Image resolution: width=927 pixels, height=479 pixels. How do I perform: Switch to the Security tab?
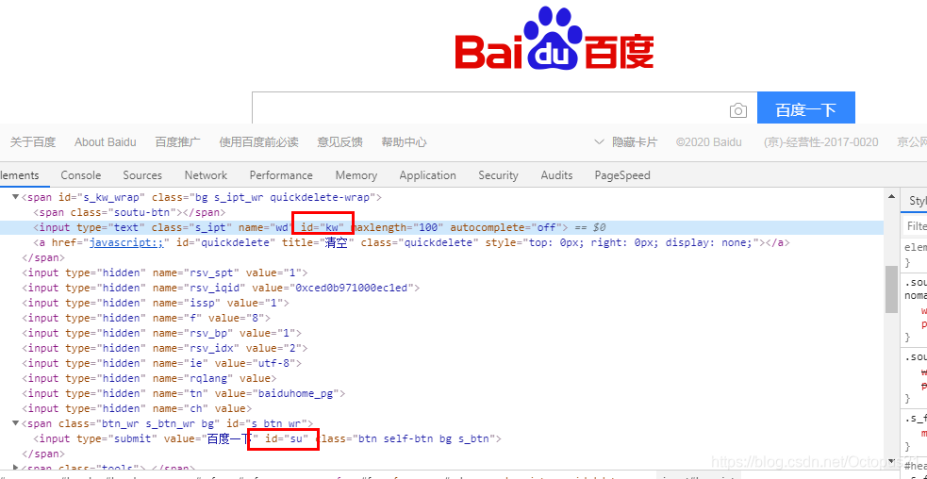tap(498, 175)
